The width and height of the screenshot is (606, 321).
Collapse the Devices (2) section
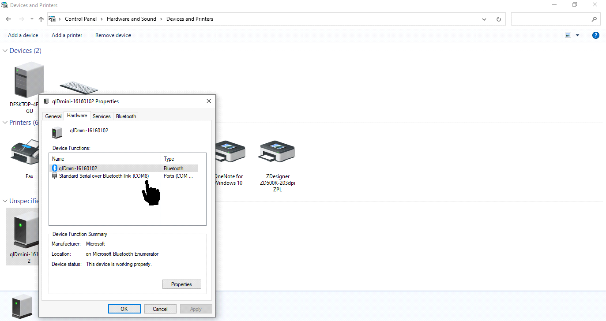[5, 51]
